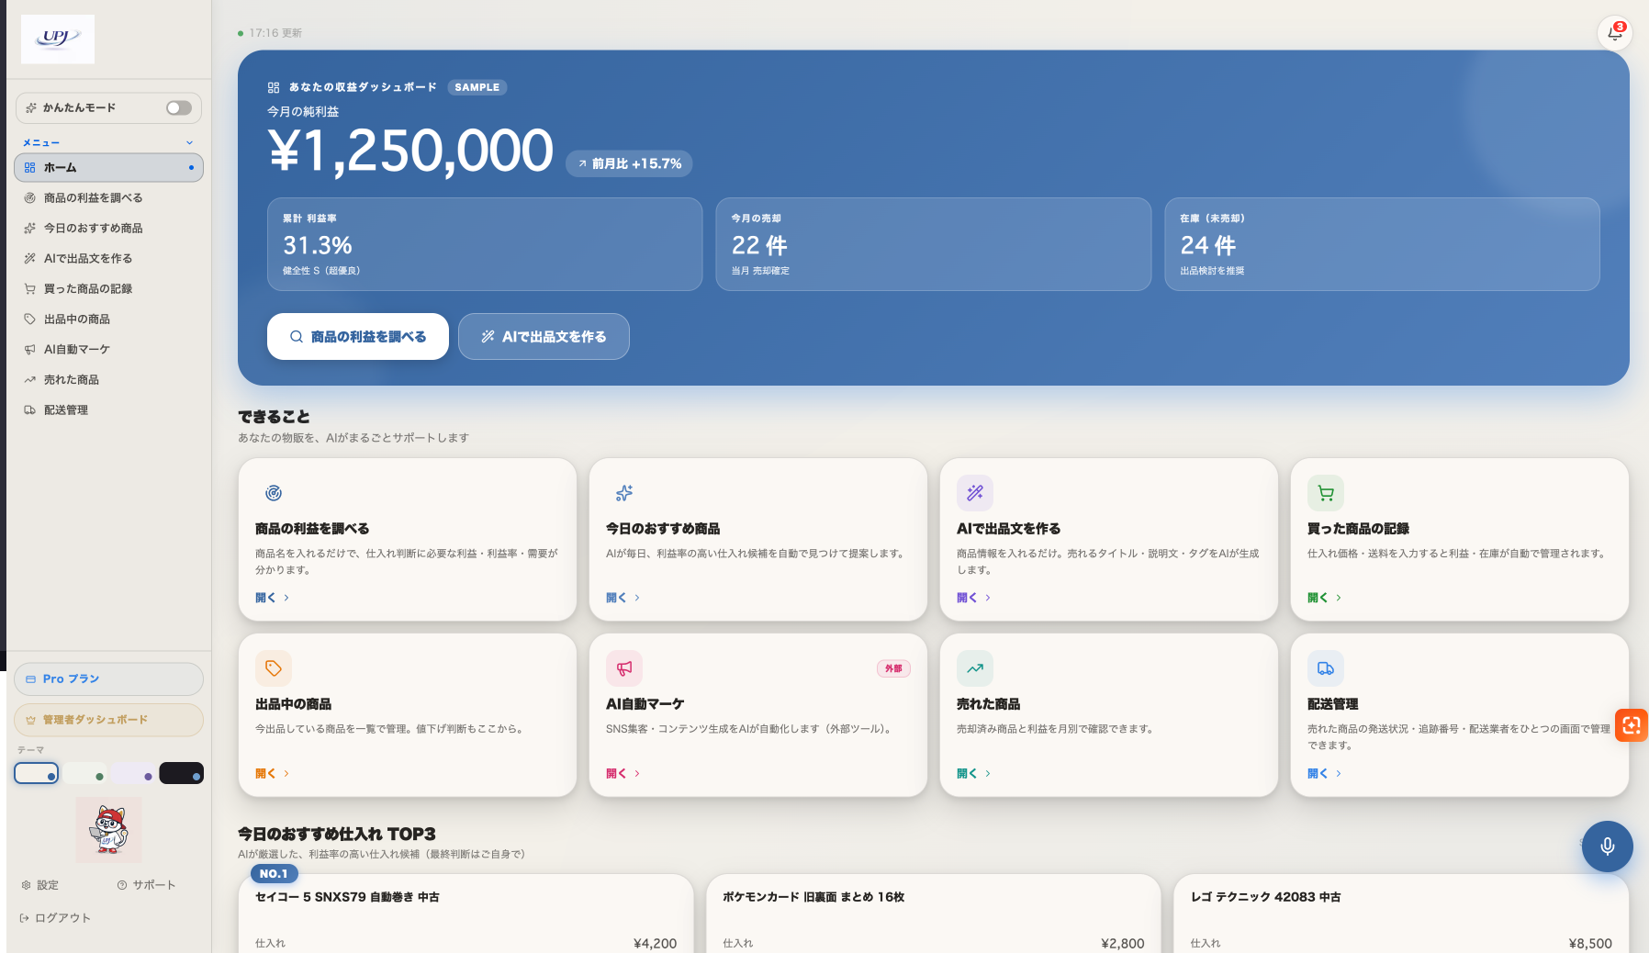Open 開く chevron on AI自動マーケ card
Image resolution: width=1649 pixels, height=953 pixels.
[x=637, y=774]
